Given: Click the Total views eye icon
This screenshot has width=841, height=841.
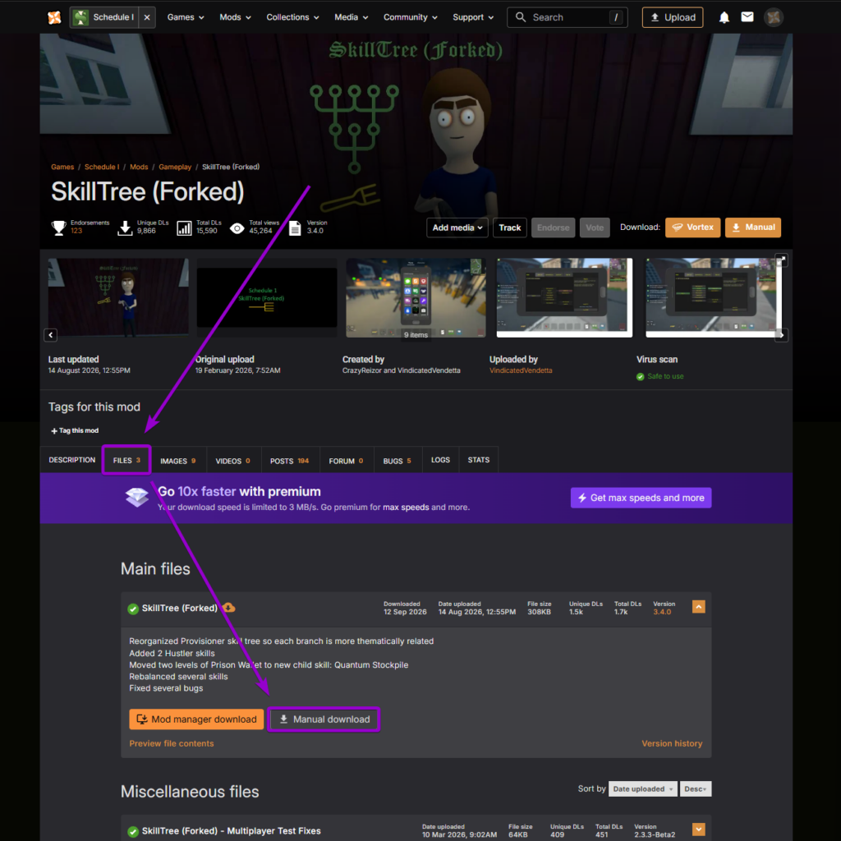Looking at the screenshot, I should (237, 228).
